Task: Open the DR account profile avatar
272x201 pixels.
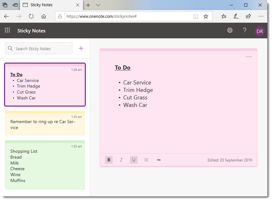Action: (x=260, y=31)
